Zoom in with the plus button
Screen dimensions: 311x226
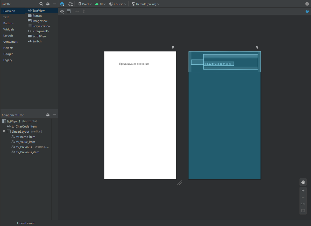pos(303,191)
